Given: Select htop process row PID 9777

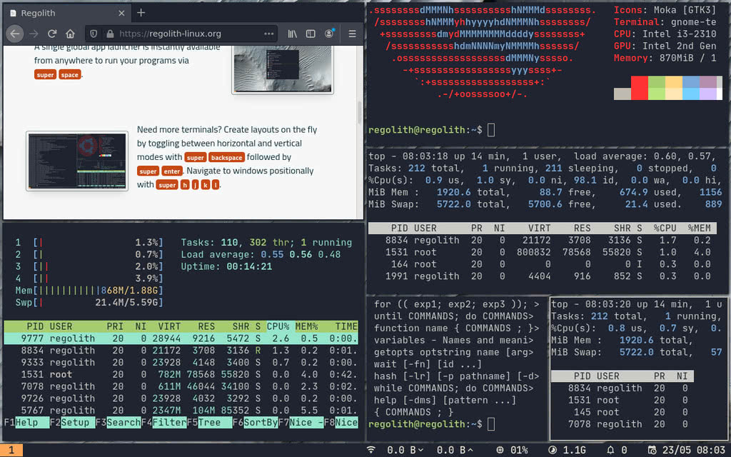Looking at the screenshot, I should click(181, 338).
